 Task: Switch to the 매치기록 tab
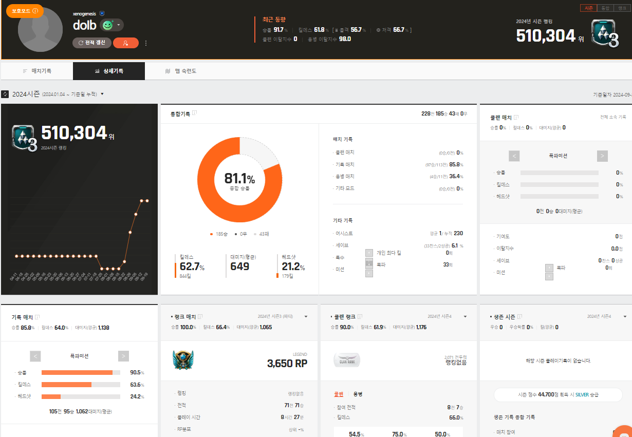[x=37, y=71]
